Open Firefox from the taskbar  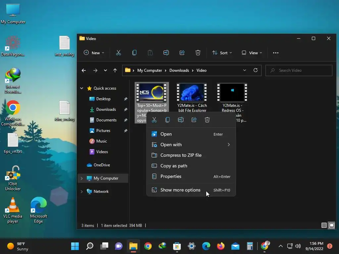[x=220, y=246]
